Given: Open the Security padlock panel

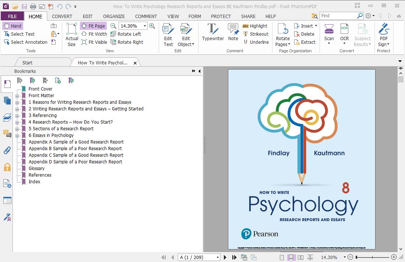Looking at the screenshot, I should [x=7, y=167].
